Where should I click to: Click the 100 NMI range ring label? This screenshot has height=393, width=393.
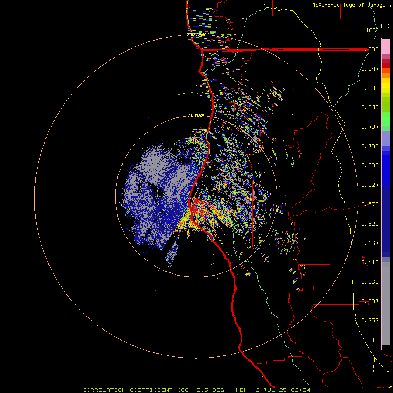[196, 34]
